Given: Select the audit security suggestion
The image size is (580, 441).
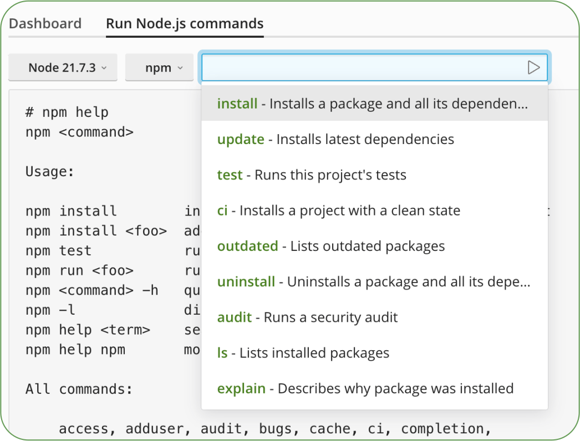Looking at the screenshot, I should (x=374, y=317).
